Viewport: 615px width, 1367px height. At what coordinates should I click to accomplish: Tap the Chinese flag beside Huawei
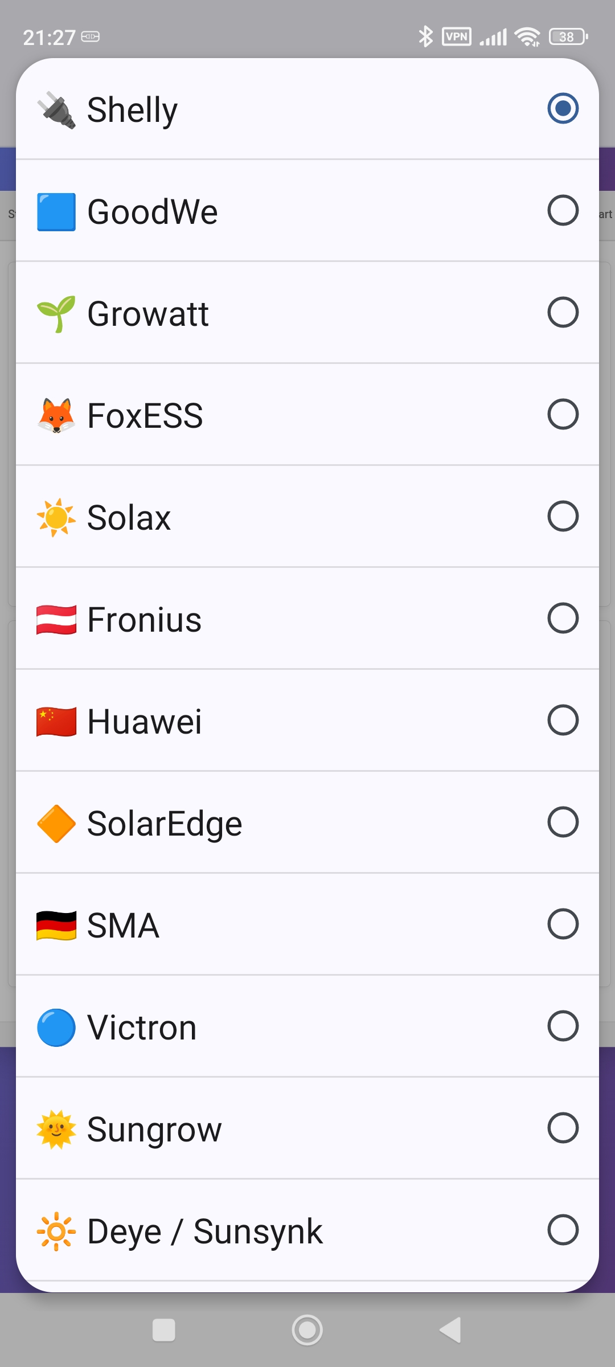coord(56,721)
